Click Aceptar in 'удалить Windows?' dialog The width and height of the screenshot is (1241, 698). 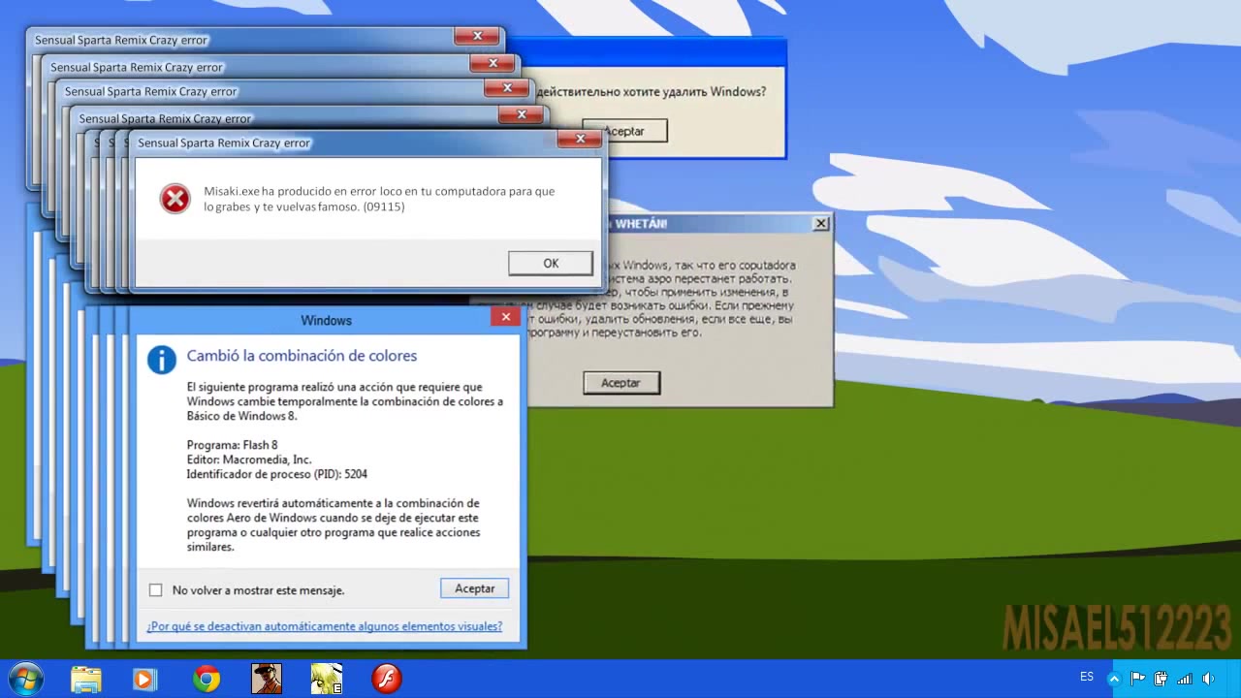pos(624,131)
